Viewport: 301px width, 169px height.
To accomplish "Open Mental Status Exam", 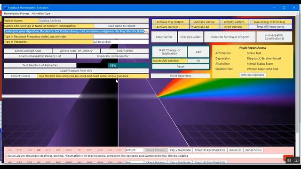I will point(260,63).
